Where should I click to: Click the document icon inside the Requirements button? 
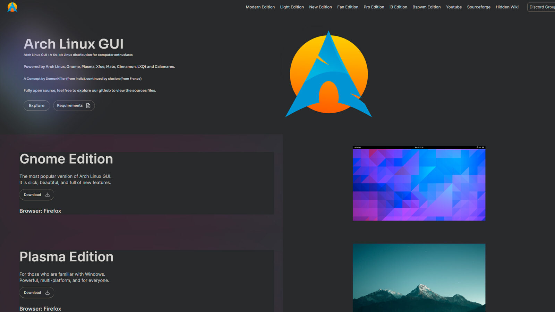[88, 105]
